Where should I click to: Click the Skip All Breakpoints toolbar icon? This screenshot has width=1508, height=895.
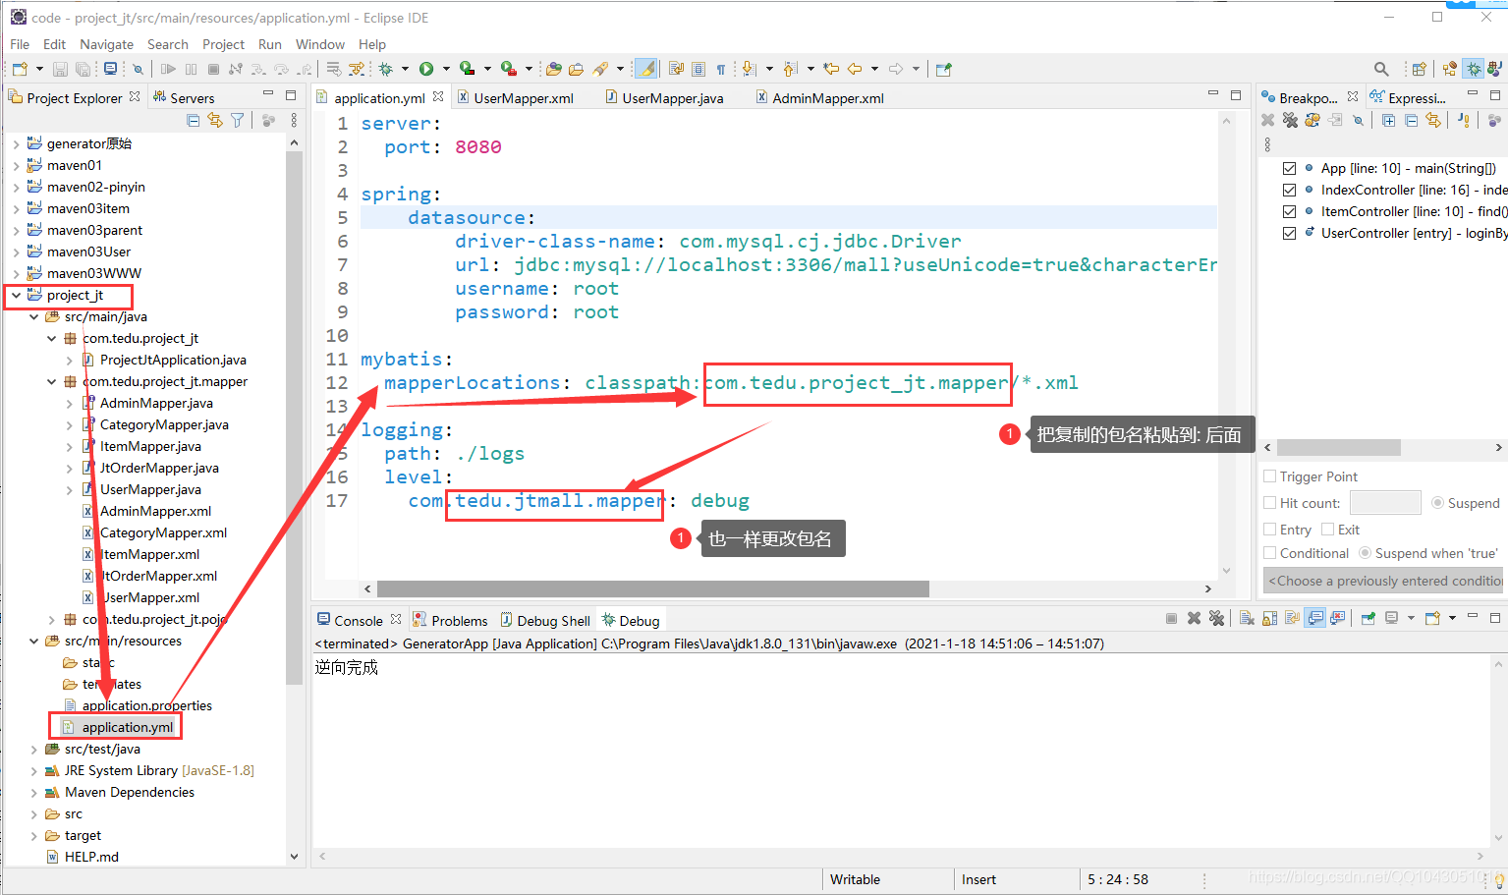click(138, 69)
